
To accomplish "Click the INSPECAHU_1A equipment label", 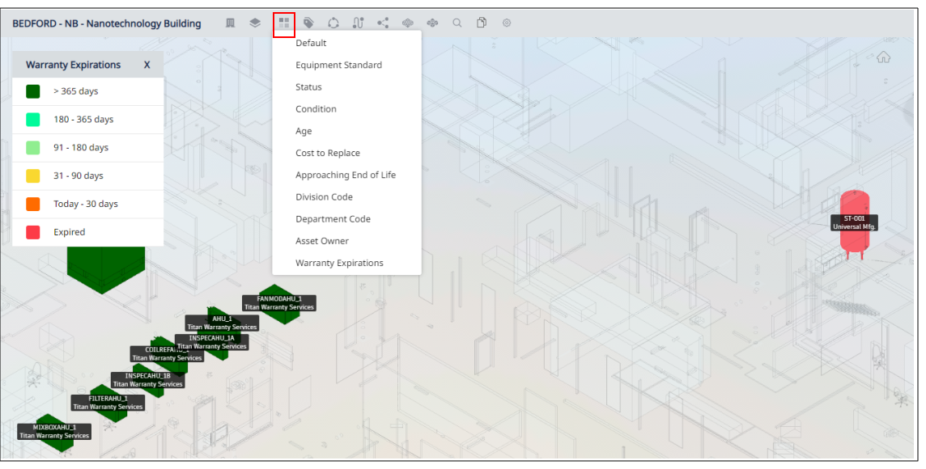I will coord(213,342).
